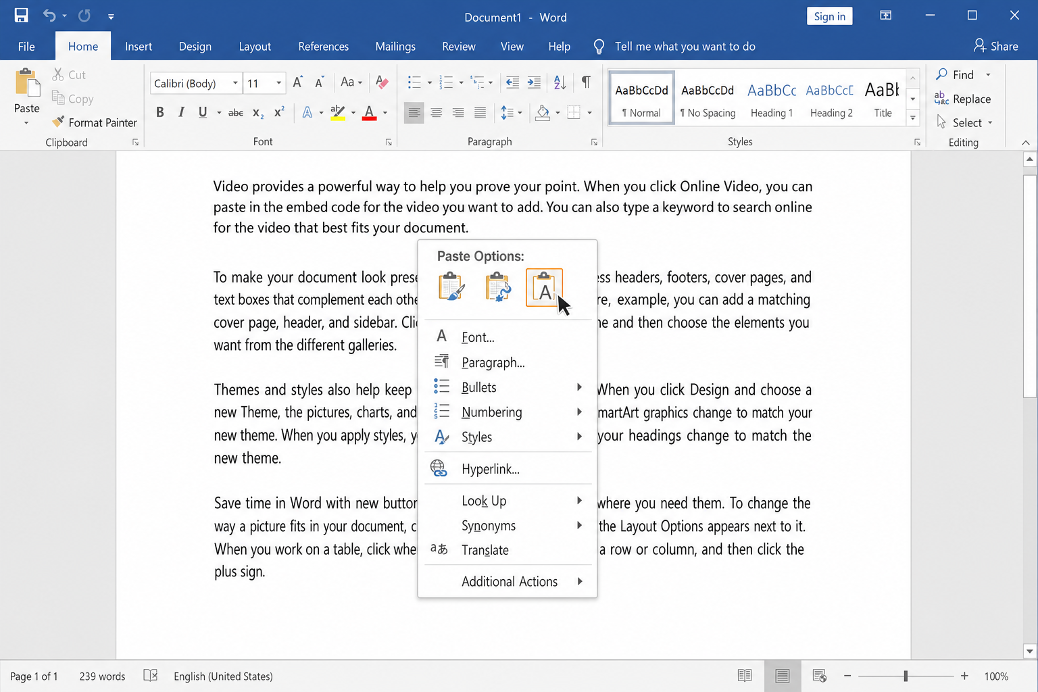Screen dimensions: 1038x692
Task: Paste using Keep Source Formatting icon
Action: 451,287
